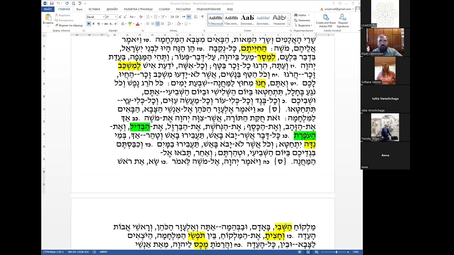Switch to the ВСТАВКА ribbon tab
454x255 pixels.
(94, 9)
